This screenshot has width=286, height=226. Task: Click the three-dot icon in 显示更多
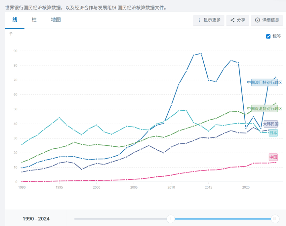tap(199, 20)
